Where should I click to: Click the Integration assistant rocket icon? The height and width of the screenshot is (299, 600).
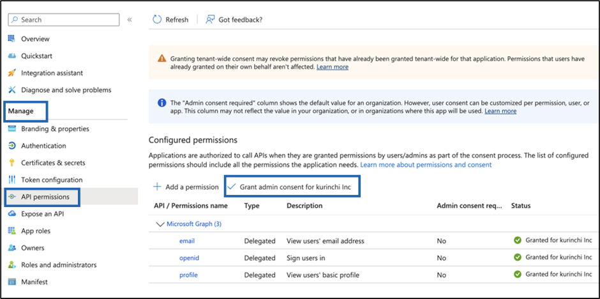[x=12, y=73]
